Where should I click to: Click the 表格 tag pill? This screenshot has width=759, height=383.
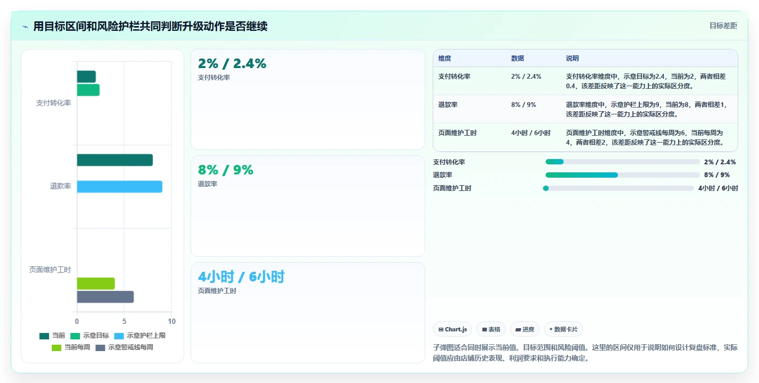coord(491,329)
